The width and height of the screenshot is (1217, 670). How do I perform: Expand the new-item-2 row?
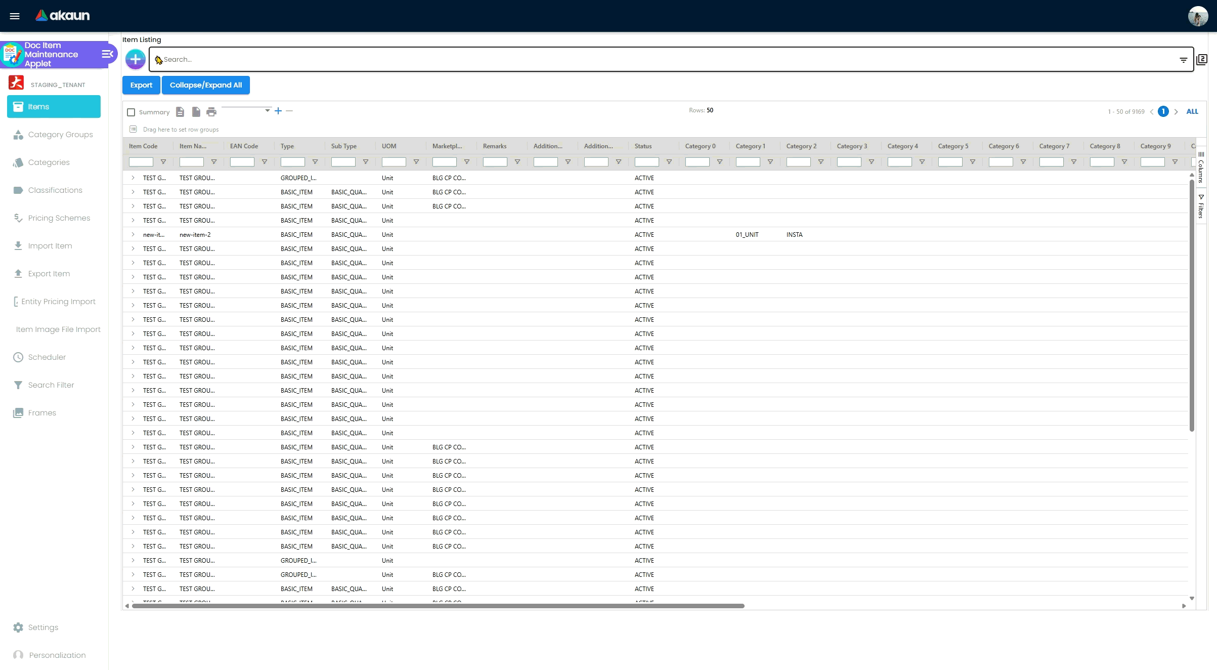coord(133,234)
